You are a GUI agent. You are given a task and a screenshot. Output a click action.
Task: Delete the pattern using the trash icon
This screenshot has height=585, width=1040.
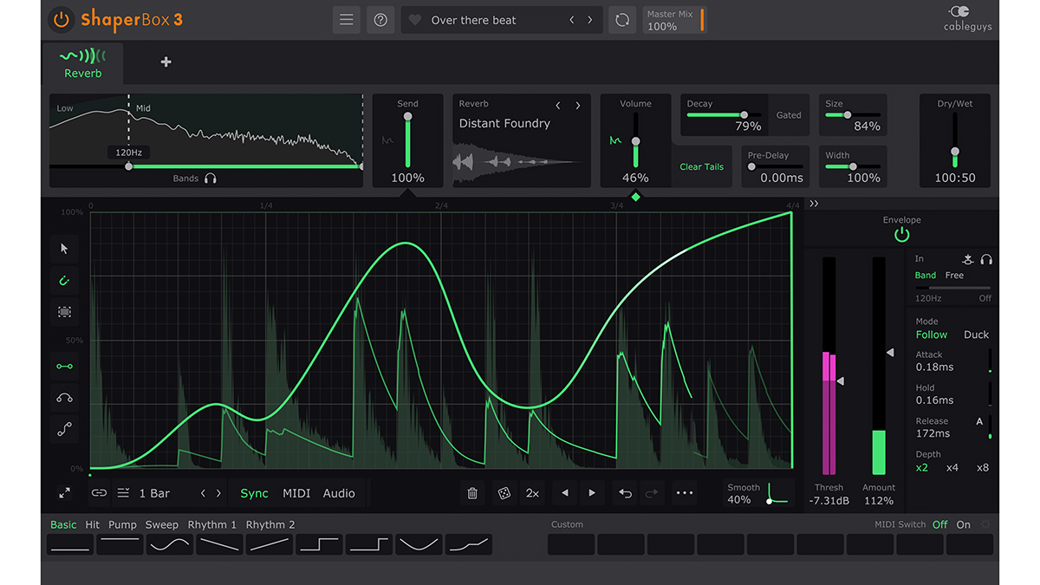point(472,492)
